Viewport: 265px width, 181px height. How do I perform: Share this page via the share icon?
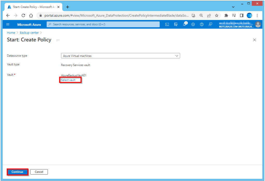click(x=209, y=16)
